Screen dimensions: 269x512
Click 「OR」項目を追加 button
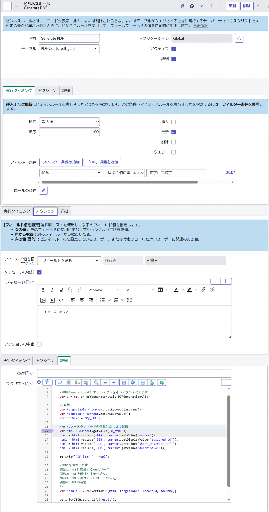(x=103, y=162)
